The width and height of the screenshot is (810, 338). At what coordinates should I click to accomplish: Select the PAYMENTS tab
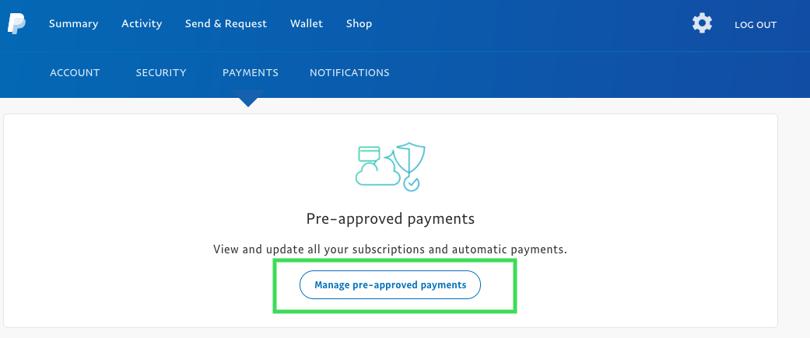tap(251, 73)
